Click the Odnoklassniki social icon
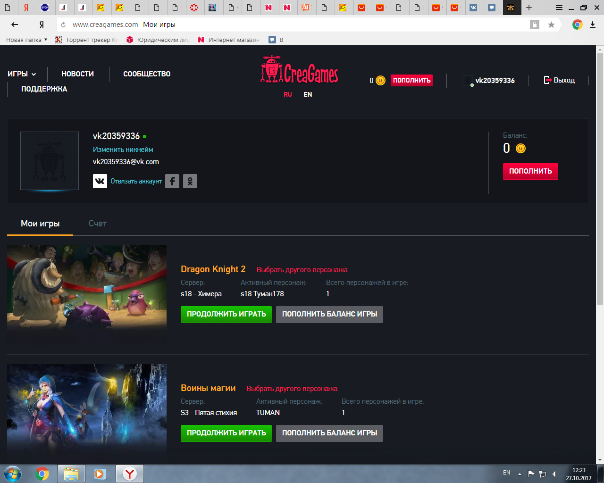Viewport: 604px width, 483px height. click(x=190, y=181)
